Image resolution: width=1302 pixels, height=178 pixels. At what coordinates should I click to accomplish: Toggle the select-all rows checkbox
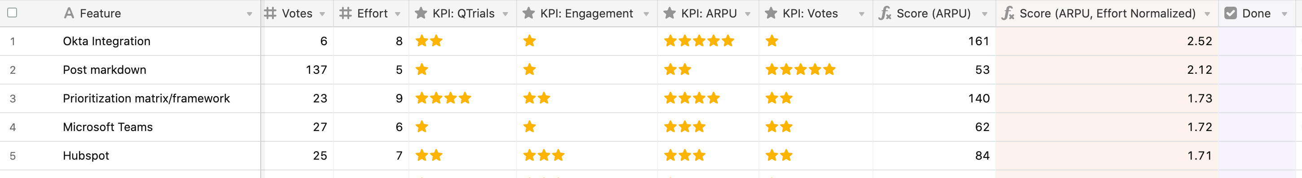pos(12,13)
